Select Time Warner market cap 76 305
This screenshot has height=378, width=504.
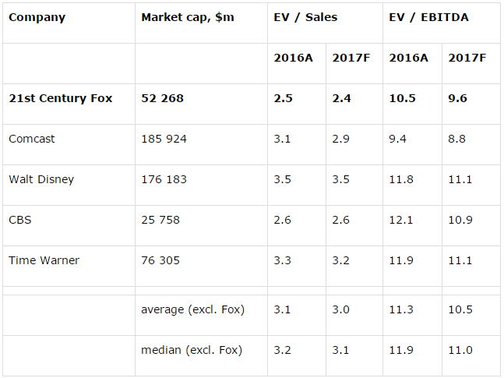point(160,260)
